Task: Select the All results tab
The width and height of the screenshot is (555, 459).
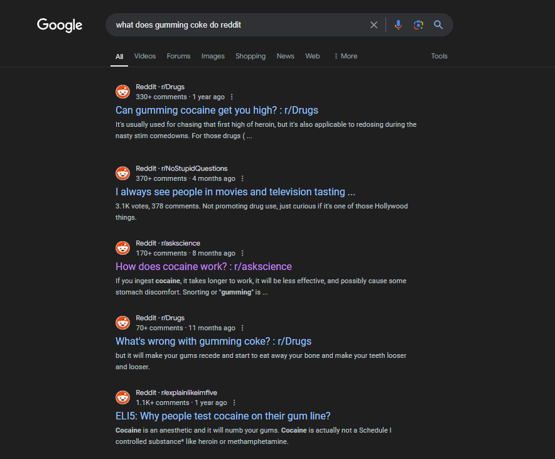Action: point(119,57)
